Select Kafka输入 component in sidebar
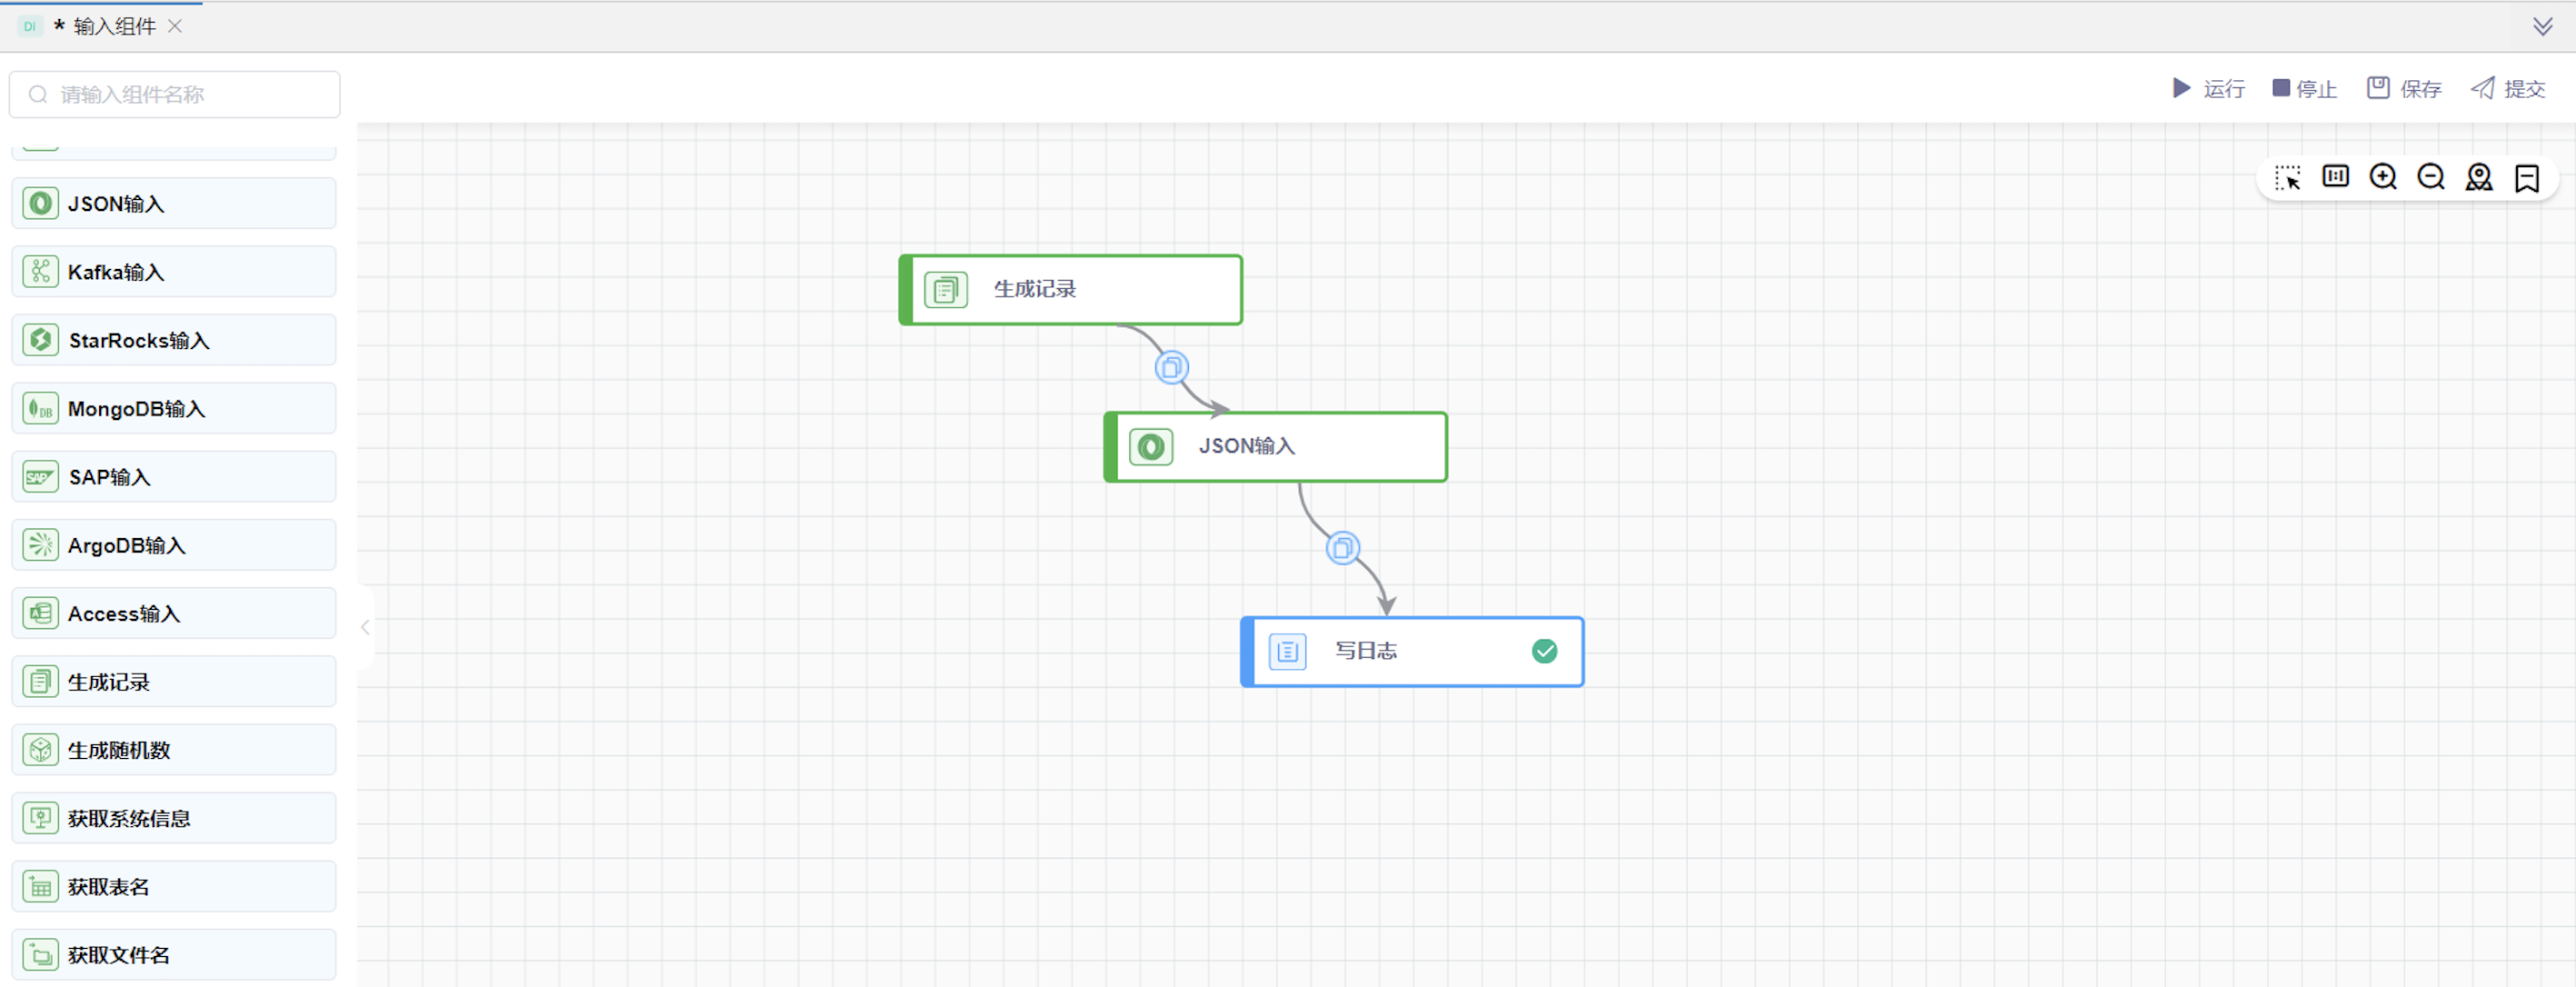This screenshot has height=987, width=2576. pos(174,272)
